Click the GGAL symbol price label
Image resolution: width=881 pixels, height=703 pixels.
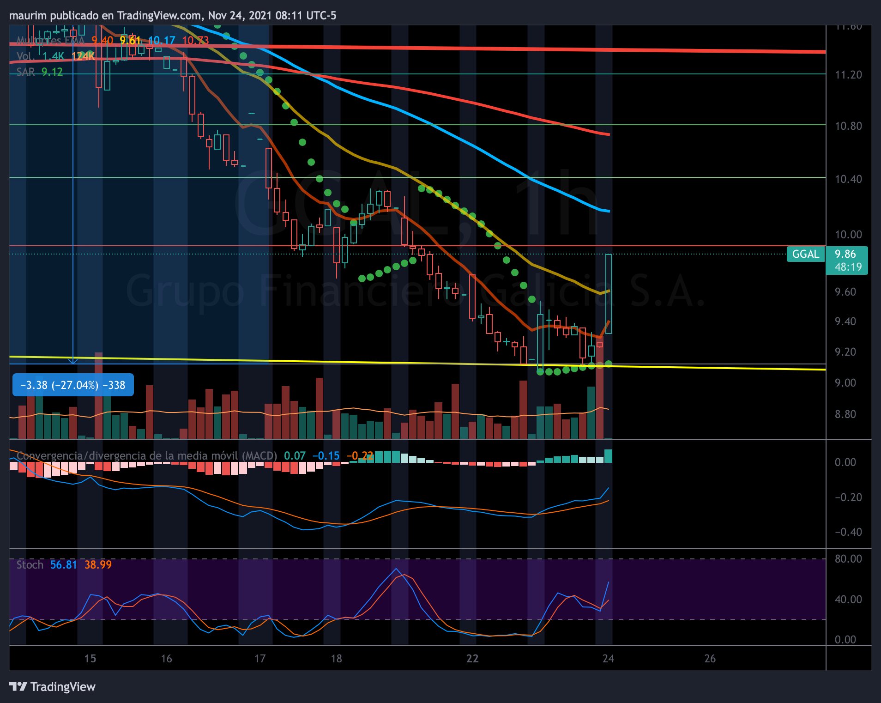coord(806,254)
